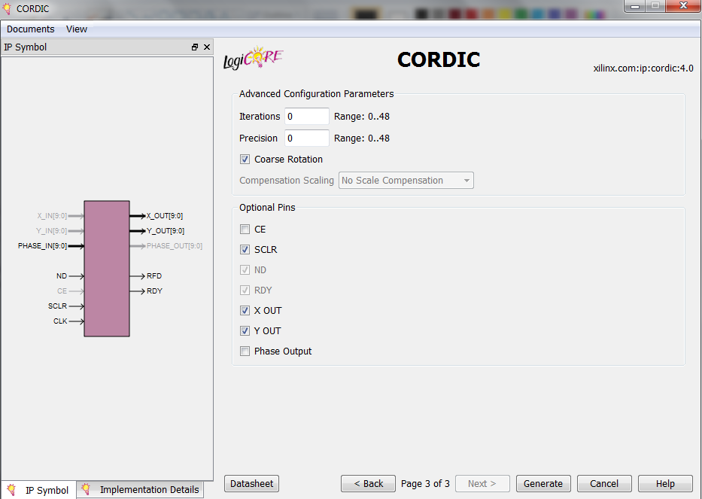The image size is (702, 499).
Task: Switch to the Implementation Details tab
Action: [x=141, y=490]
